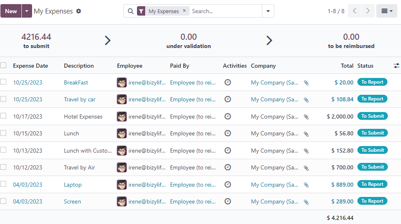Open the attachment paperclip for Hotel Expenses
This screenshot has height=224, width=401.
pos(306,117)
